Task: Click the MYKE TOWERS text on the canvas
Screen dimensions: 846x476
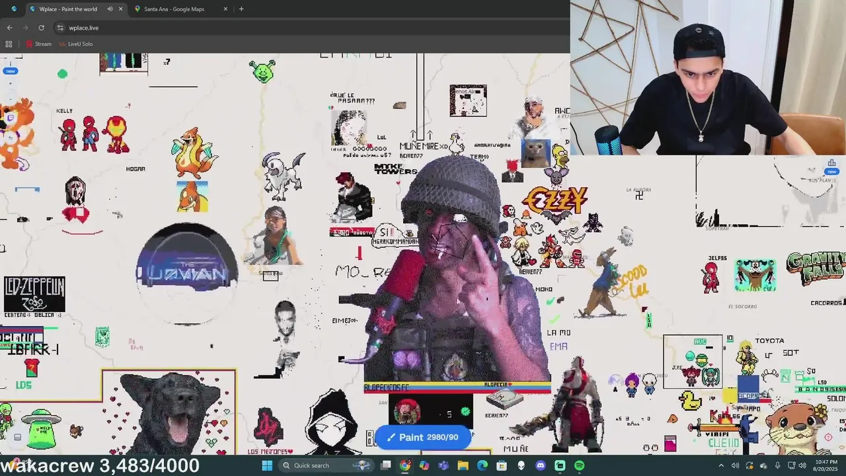Action: pos(396,169)
